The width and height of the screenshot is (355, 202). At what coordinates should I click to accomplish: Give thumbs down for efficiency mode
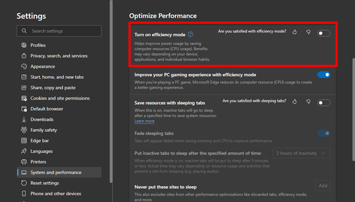pyautogui.click(x=308, y=32)
